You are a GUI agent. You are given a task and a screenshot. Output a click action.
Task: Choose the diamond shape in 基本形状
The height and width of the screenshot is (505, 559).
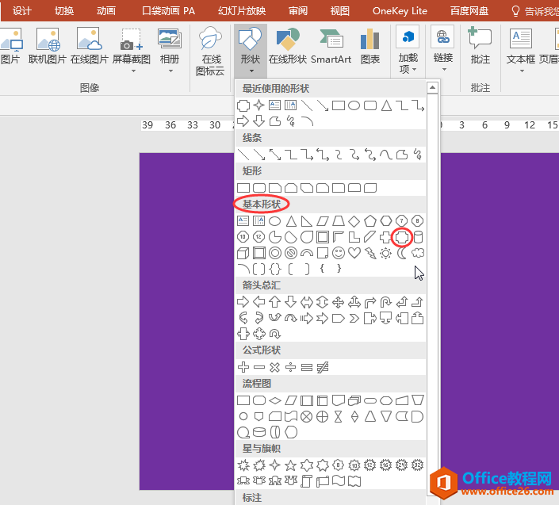coord(354,221)
